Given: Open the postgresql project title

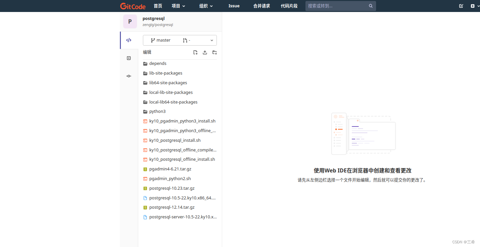Looking at the screenshot, I should click(154, 19).
